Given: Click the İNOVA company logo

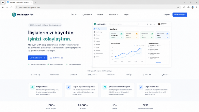Looking at the screenshot, I should 74,75.
